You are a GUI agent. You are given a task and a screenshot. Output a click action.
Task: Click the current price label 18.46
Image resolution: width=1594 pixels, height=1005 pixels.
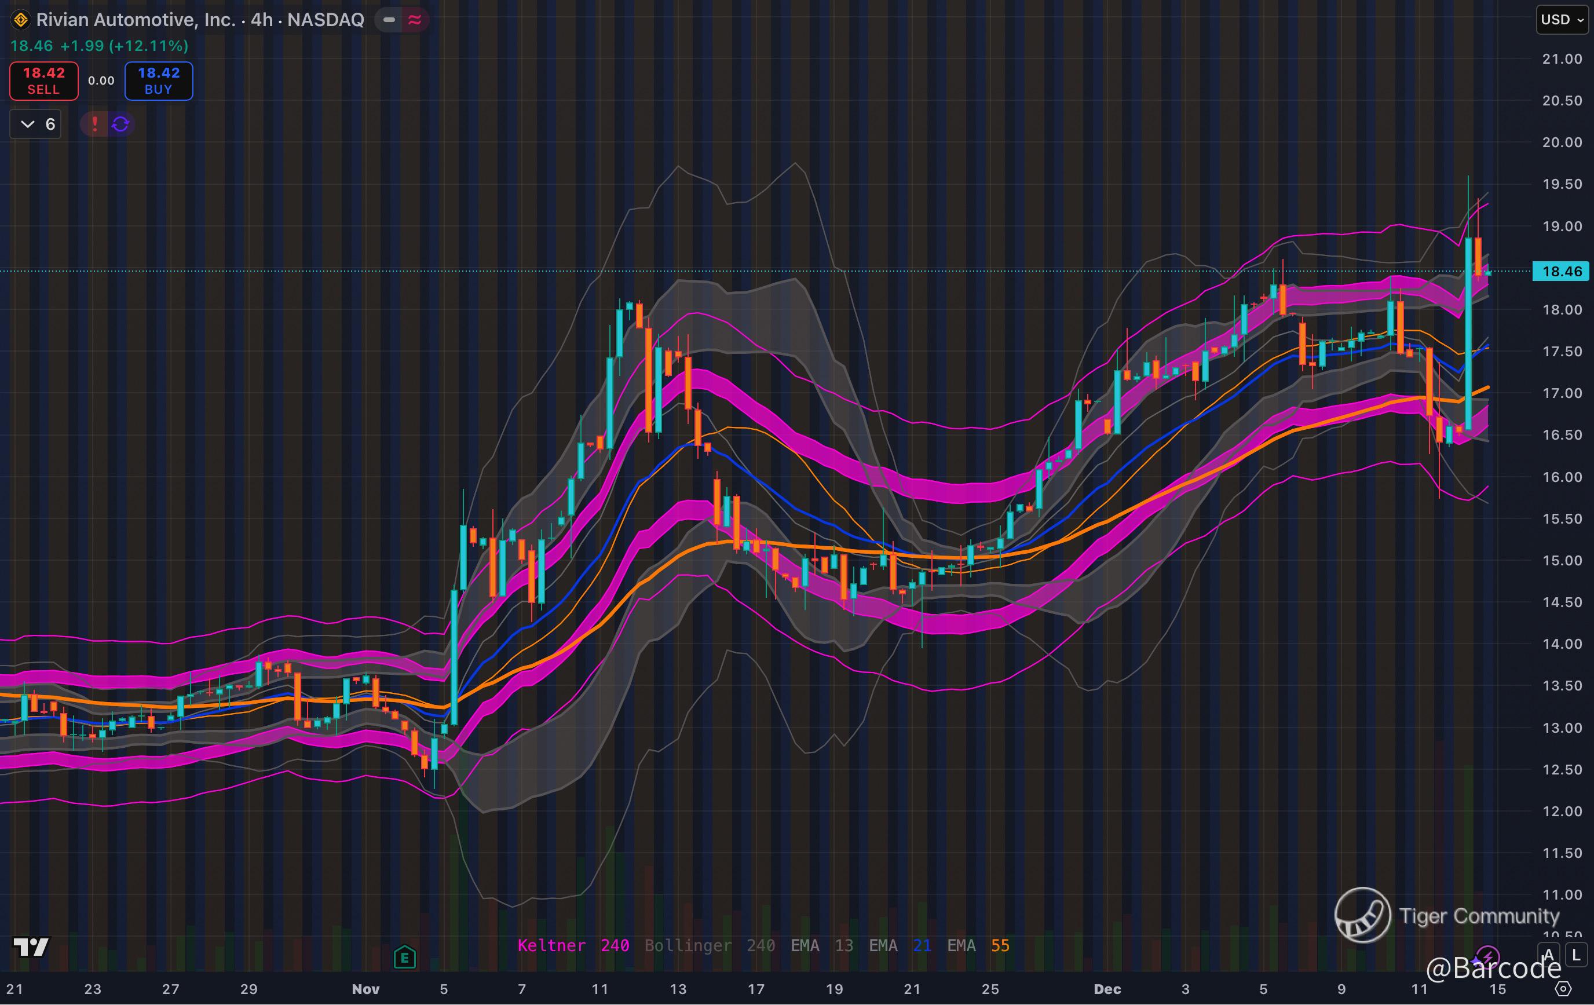pos(1562,272)
